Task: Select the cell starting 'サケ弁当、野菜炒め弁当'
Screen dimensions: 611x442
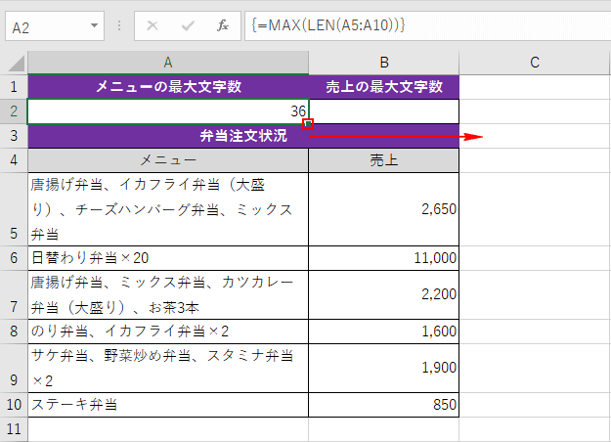Action: 168,368
